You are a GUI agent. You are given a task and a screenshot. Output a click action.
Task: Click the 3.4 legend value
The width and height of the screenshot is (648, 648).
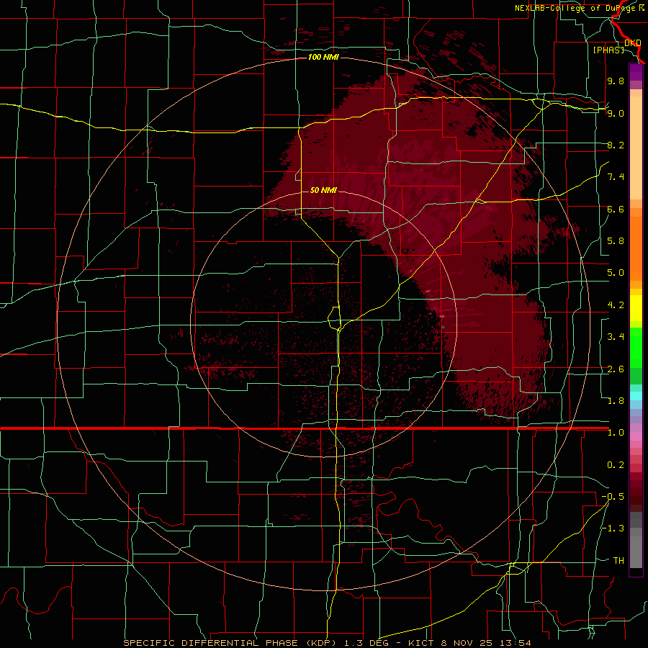(x=616, y=337)
